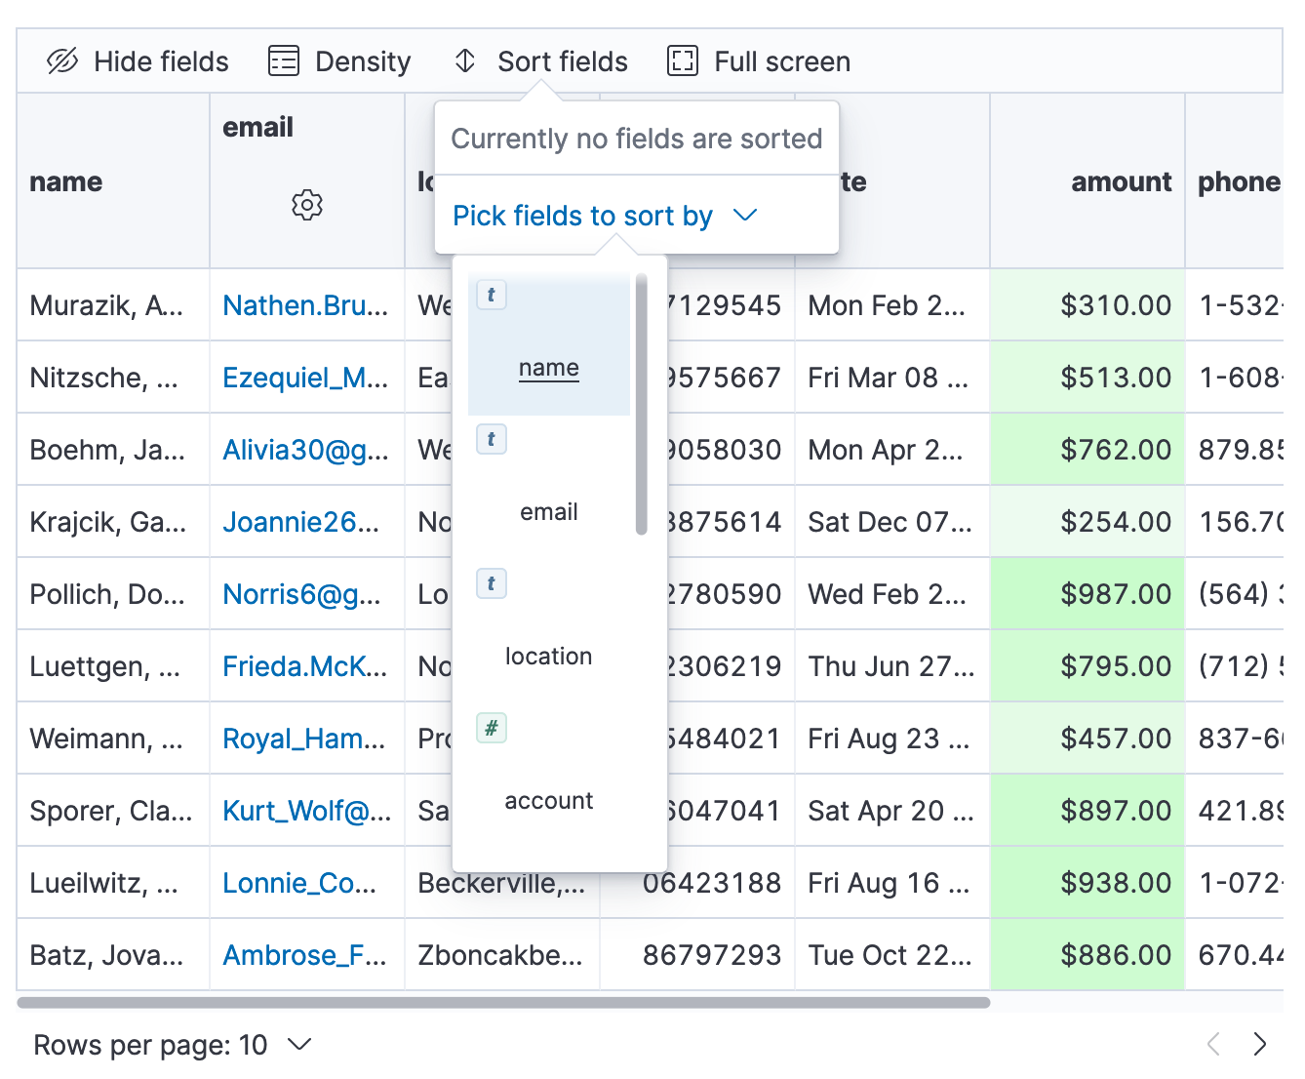Click the number-type icon above account option

click(491, 728)
